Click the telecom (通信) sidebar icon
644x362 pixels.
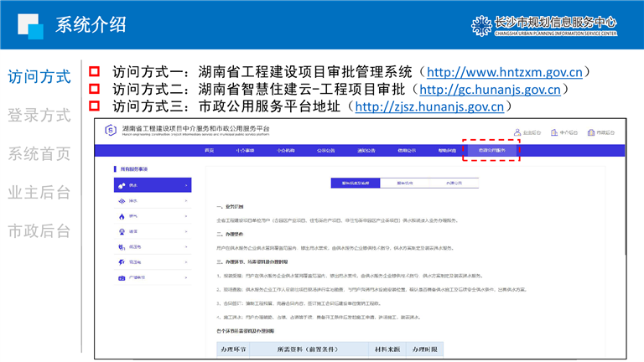(122, 231)
